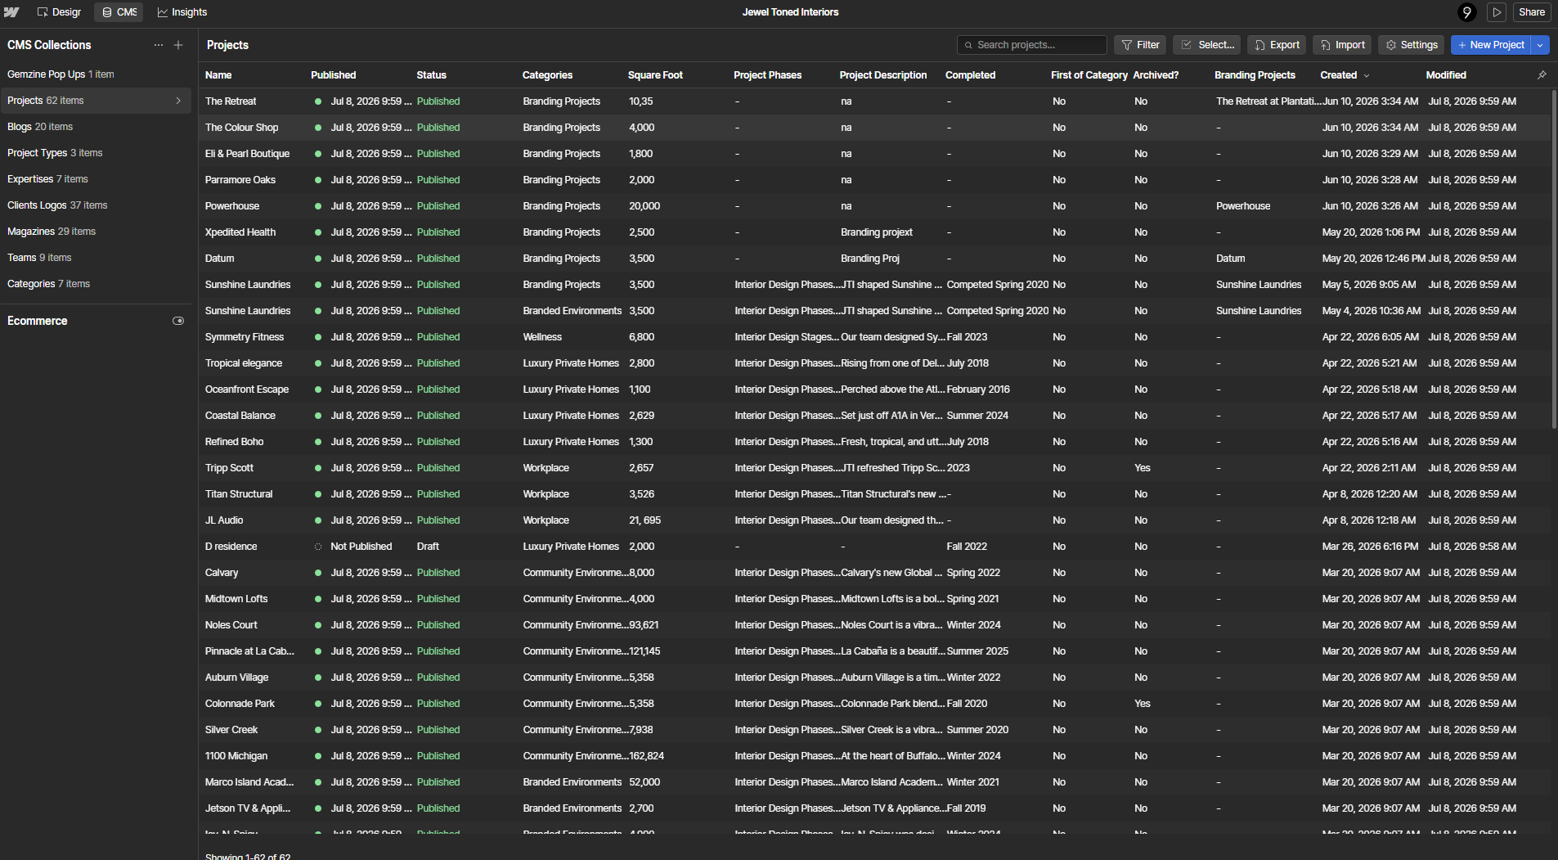Open the user avatar icon
The height and width of the screenshot is (860, 1558).
1467,12
